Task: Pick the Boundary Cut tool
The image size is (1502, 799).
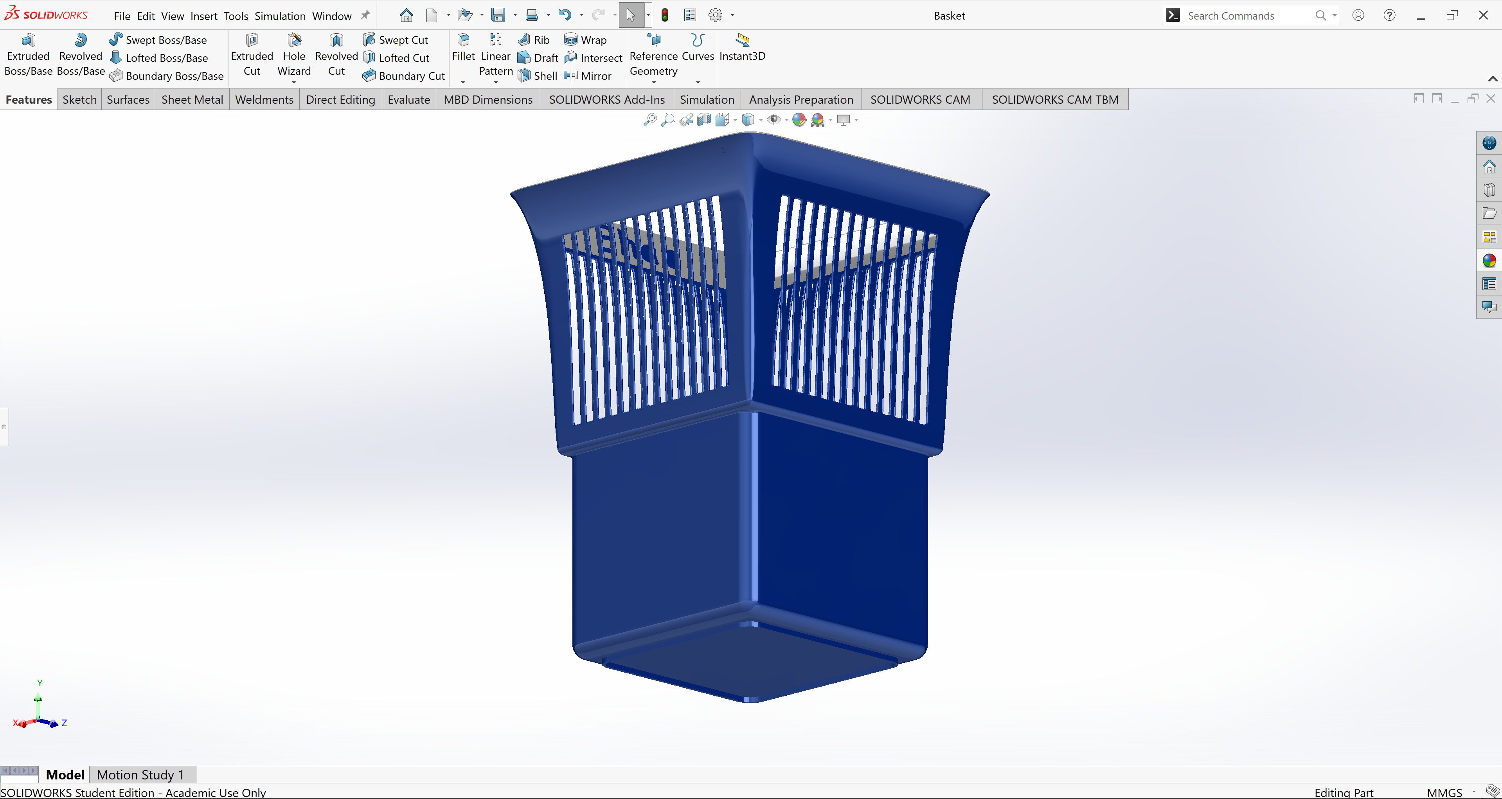Action: click(x=403, y=76)
